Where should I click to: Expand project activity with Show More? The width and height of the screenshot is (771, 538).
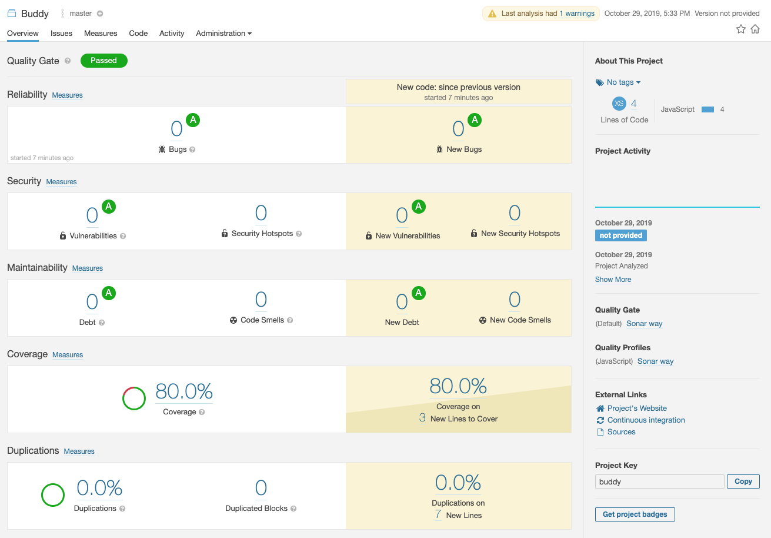613,279
